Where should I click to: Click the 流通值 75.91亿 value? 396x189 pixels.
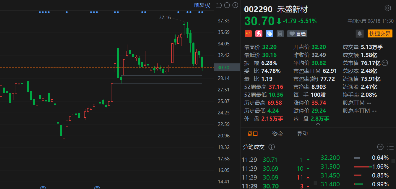(x=371, y=79)
